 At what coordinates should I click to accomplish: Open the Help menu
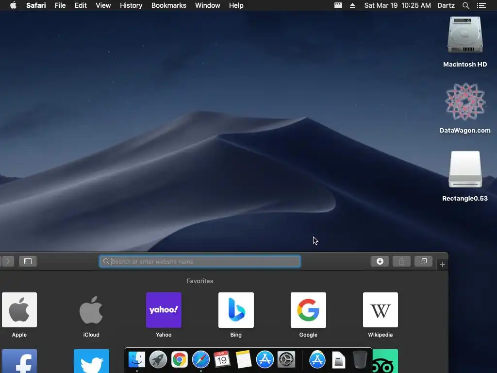[x=236, y=5]
